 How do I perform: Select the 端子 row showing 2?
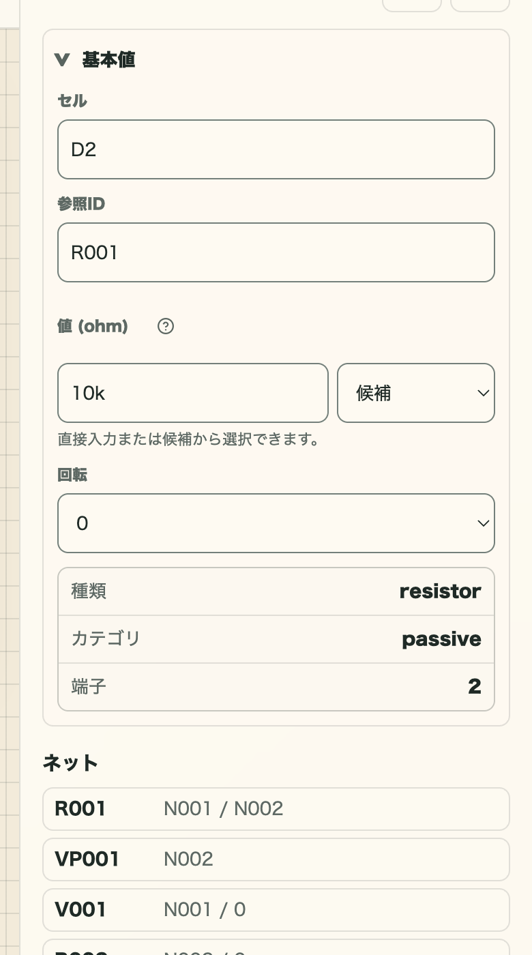click(276, 687)
